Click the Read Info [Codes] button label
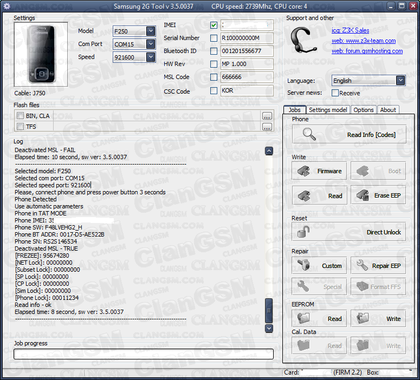420x380 pixels. pyautogui.click(x=371, y=135)
